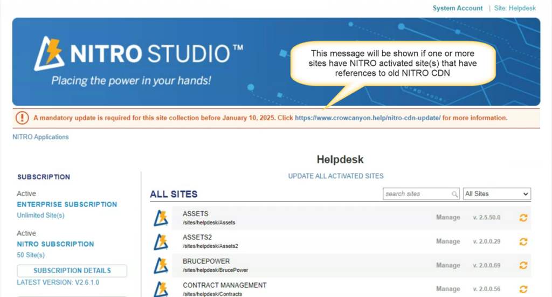Click the Site: Helpdesk link at top

click(x=515, y=8)
